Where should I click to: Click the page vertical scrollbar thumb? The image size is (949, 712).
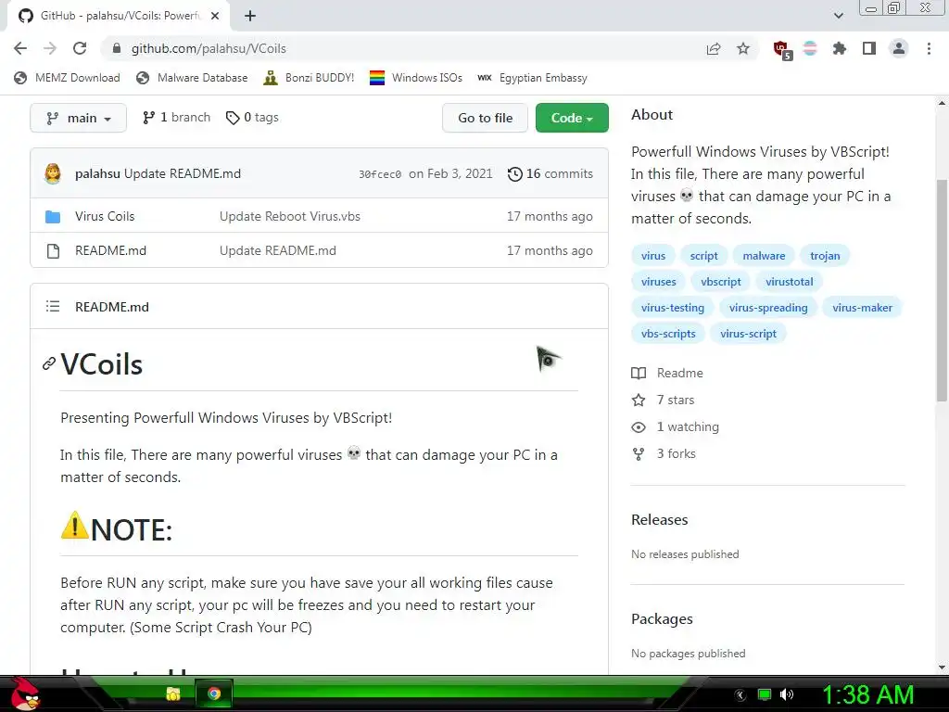942,290
